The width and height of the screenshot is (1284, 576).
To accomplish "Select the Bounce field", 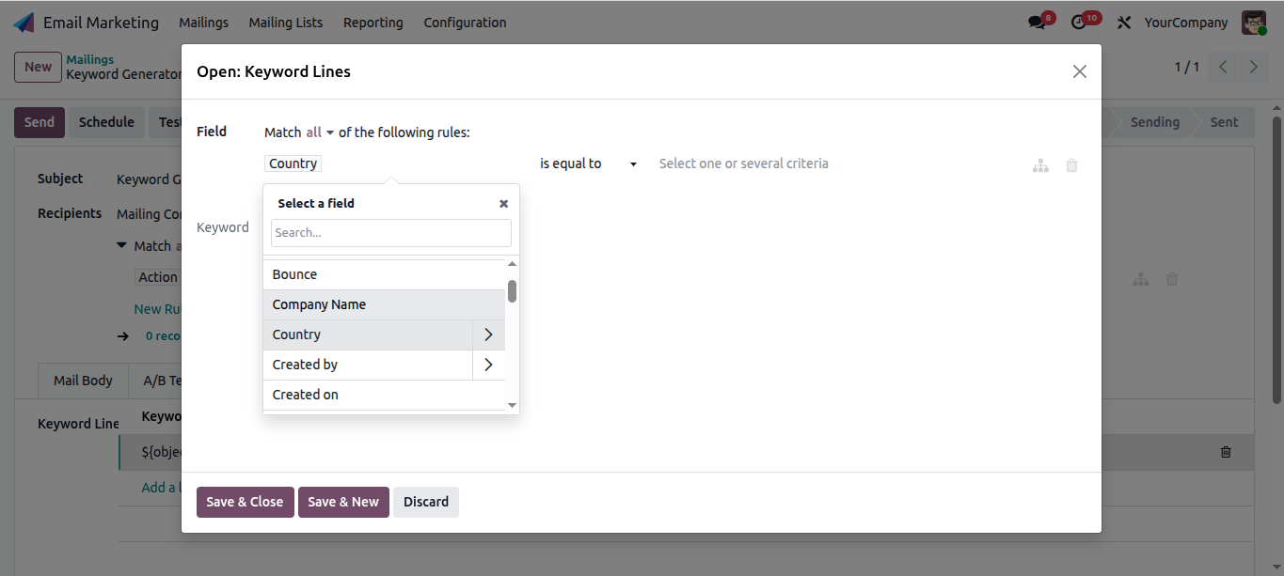I will point(384,274).
